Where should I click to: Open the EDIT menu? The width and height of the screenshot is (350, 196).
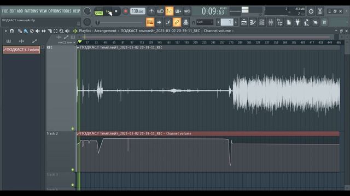[13, 11]
